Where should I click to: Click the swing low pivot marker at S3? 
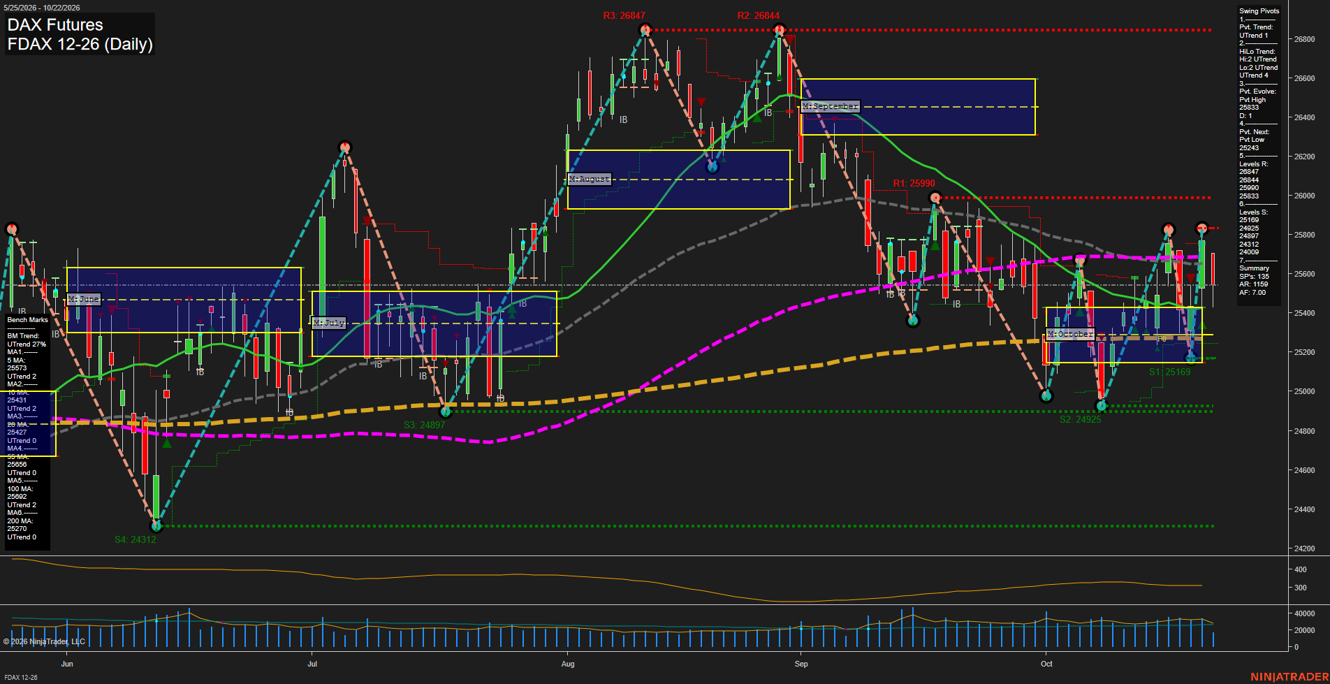click(x=446, y=412)
